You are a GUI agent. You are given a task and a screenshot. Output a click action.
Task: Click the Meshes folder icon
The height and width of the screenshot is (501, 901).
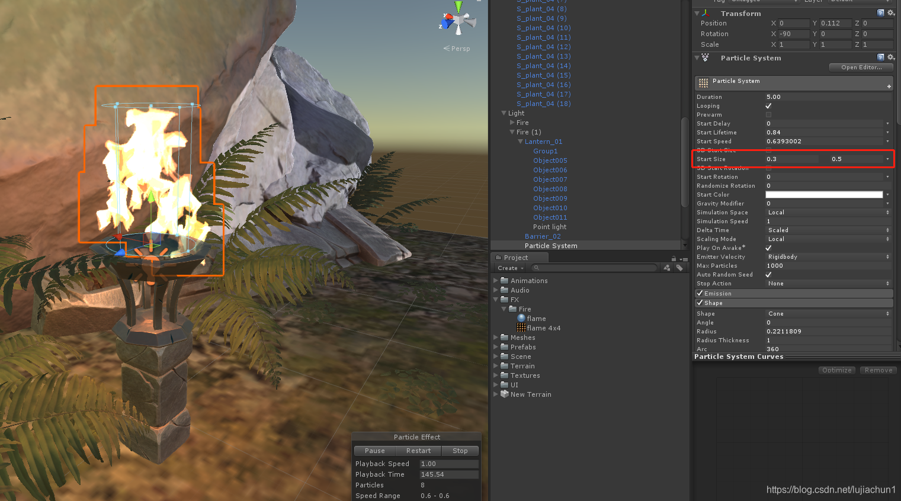[x=505, y=337]
